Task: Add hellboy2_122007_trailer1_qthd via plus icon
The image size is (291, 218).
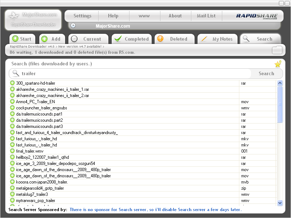Action: (x=12, y=157)
